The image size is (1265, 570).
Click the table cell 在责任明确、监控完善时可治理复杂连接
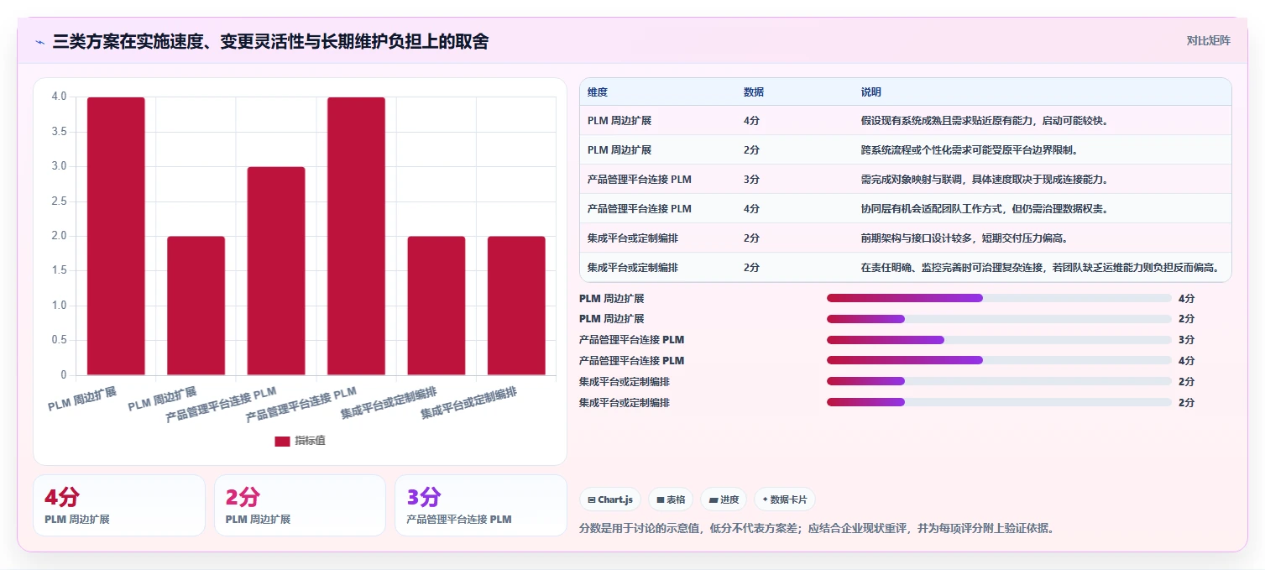tap(1042, 267)
